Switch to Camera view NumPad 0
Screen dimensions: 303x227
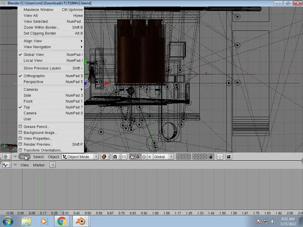point(51,113)
